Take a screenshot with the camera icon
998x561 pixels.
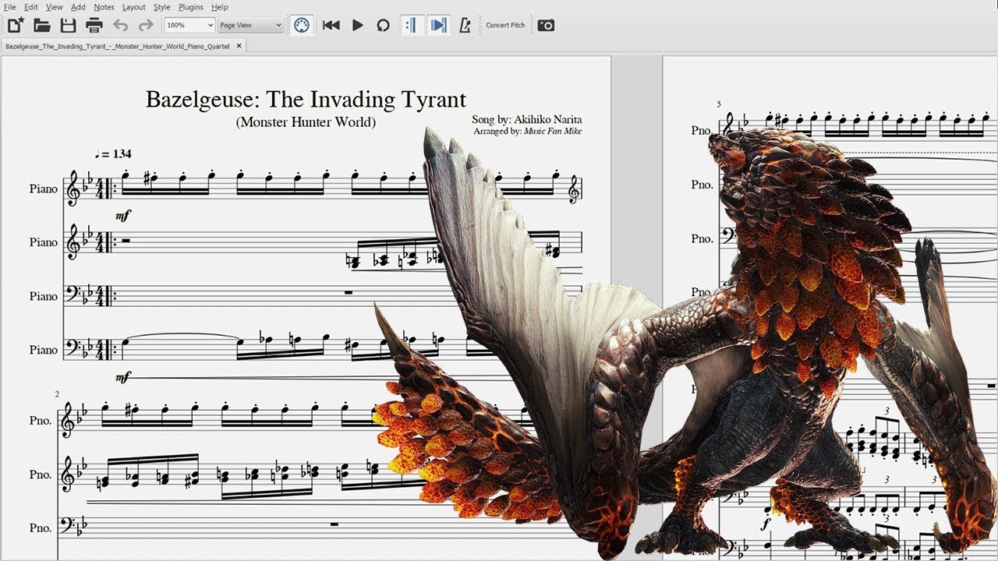coord(546,25)
